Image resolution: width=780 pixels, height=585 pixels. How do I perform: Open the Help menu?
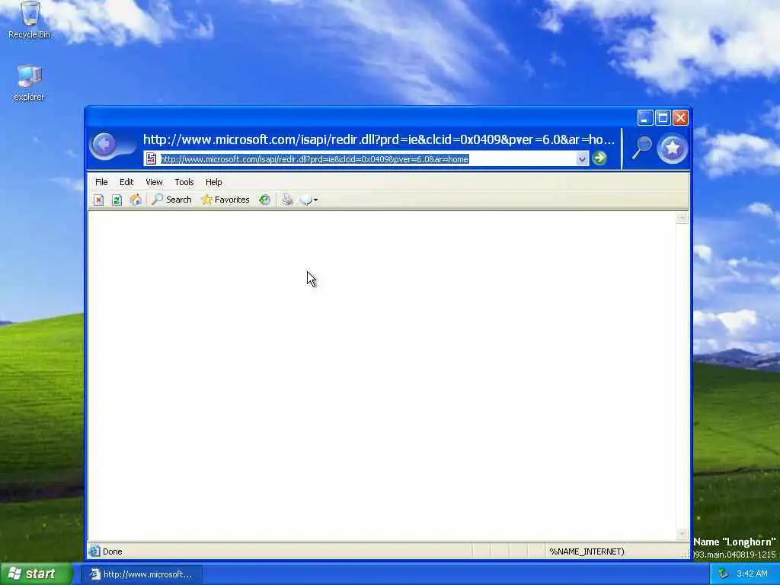tap(214, 182)
